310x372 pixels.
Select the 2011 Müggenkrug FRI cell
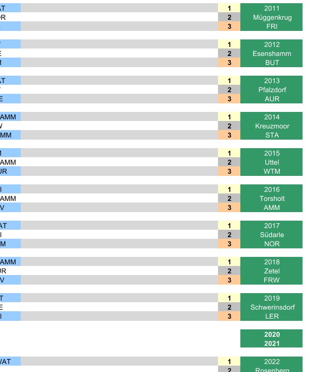click(271, 17)
